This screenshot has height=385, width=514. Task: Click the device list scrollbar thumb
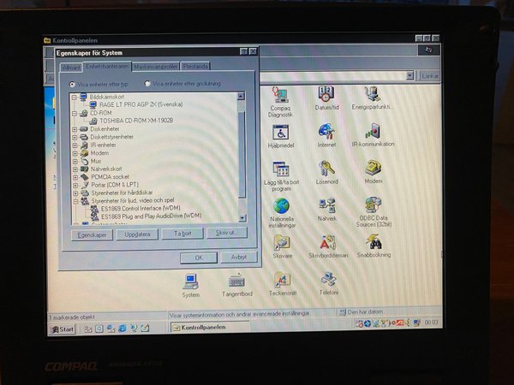[242, 154]
